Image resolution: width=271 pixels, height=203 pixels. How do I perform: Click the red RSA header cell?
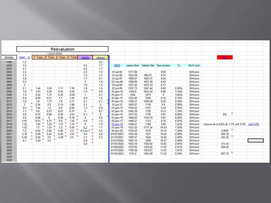click(x=225, y=57)
